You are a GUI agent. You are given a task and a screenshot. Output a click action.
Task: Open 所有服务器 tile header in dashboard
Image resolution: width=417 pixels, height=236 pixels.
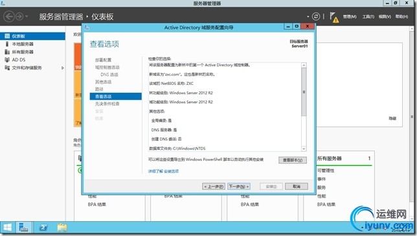pos(329,158)
